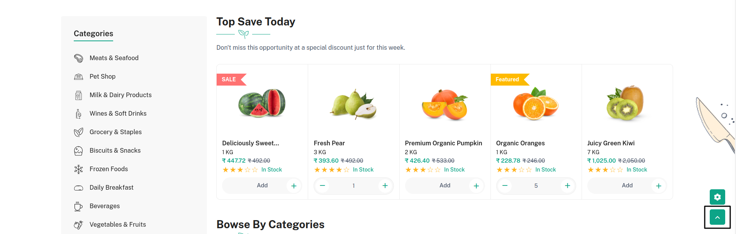Decrease Fresh Pear quantity with minus
This screenshot has width=736, height=234.
click(322, 186)
